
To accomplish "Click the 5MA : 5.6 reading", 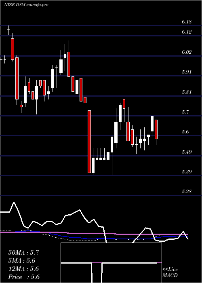I will point(22,261).
